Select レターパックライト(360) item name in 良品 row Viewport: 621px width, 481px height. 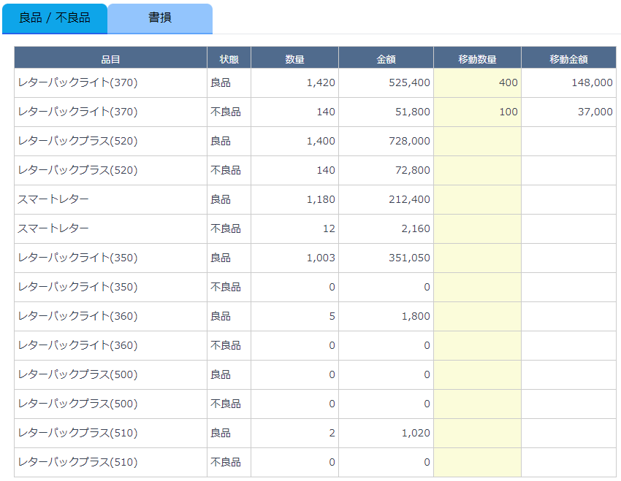pyautogui.click(x=77, y=317)
